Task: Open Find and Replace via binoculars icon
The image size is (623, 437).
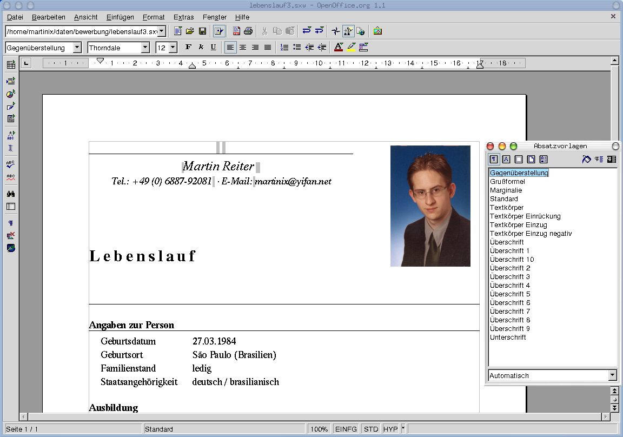Action: pos(10,194)
